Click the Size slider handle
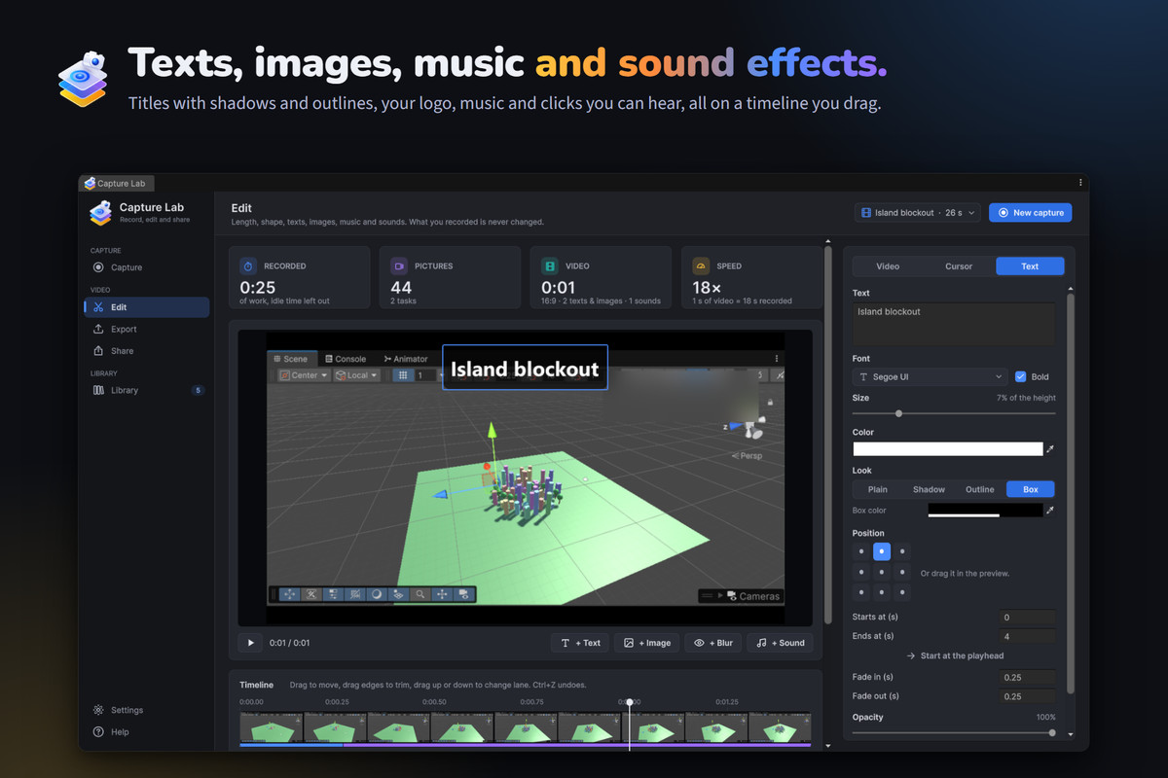The width and height of the screenshot is (1168, 778). point(898,413)
